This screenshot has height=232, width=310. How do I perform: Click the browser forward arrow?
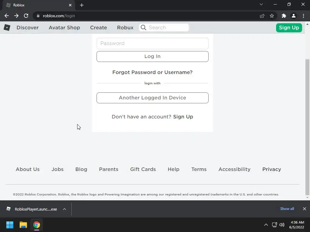16,16
